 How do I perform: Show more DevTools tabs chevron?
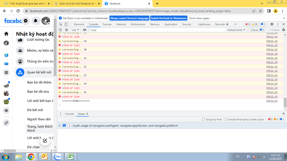236,24
